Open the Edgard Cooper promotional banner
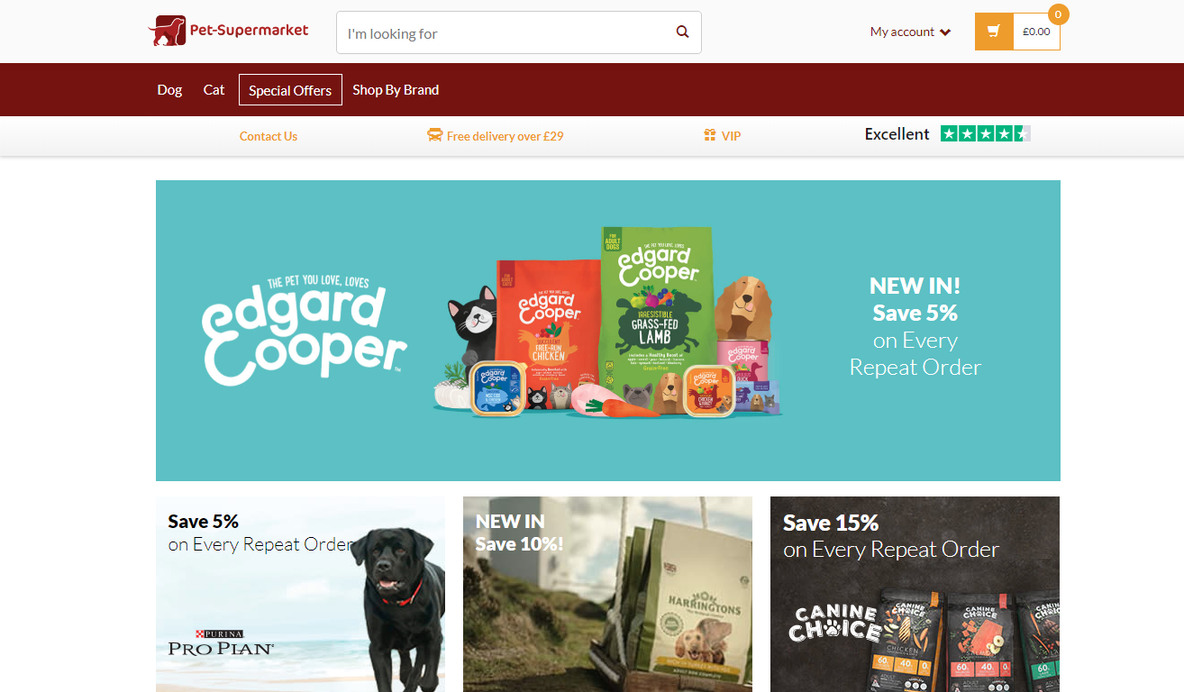Screen dimensions: 1184x692 pos(608,331)
